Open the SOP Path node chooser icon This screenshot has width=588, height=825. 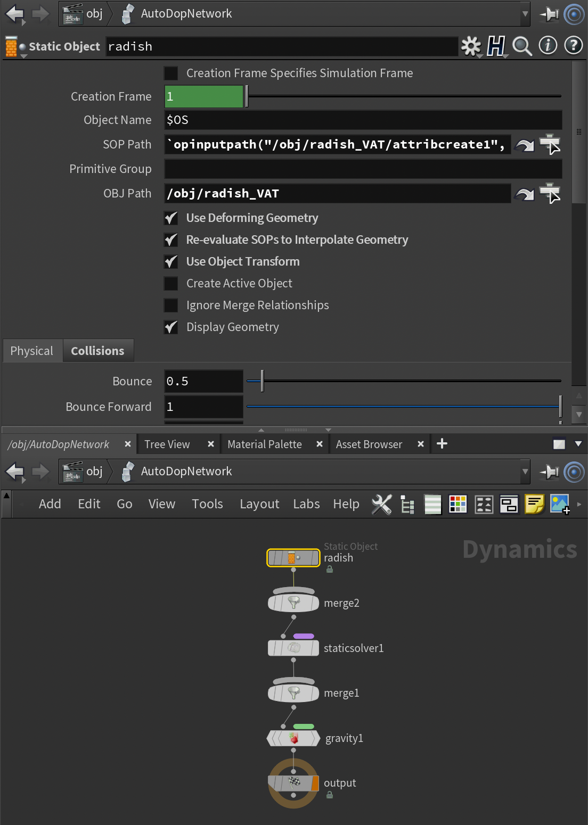pos(550,144)
